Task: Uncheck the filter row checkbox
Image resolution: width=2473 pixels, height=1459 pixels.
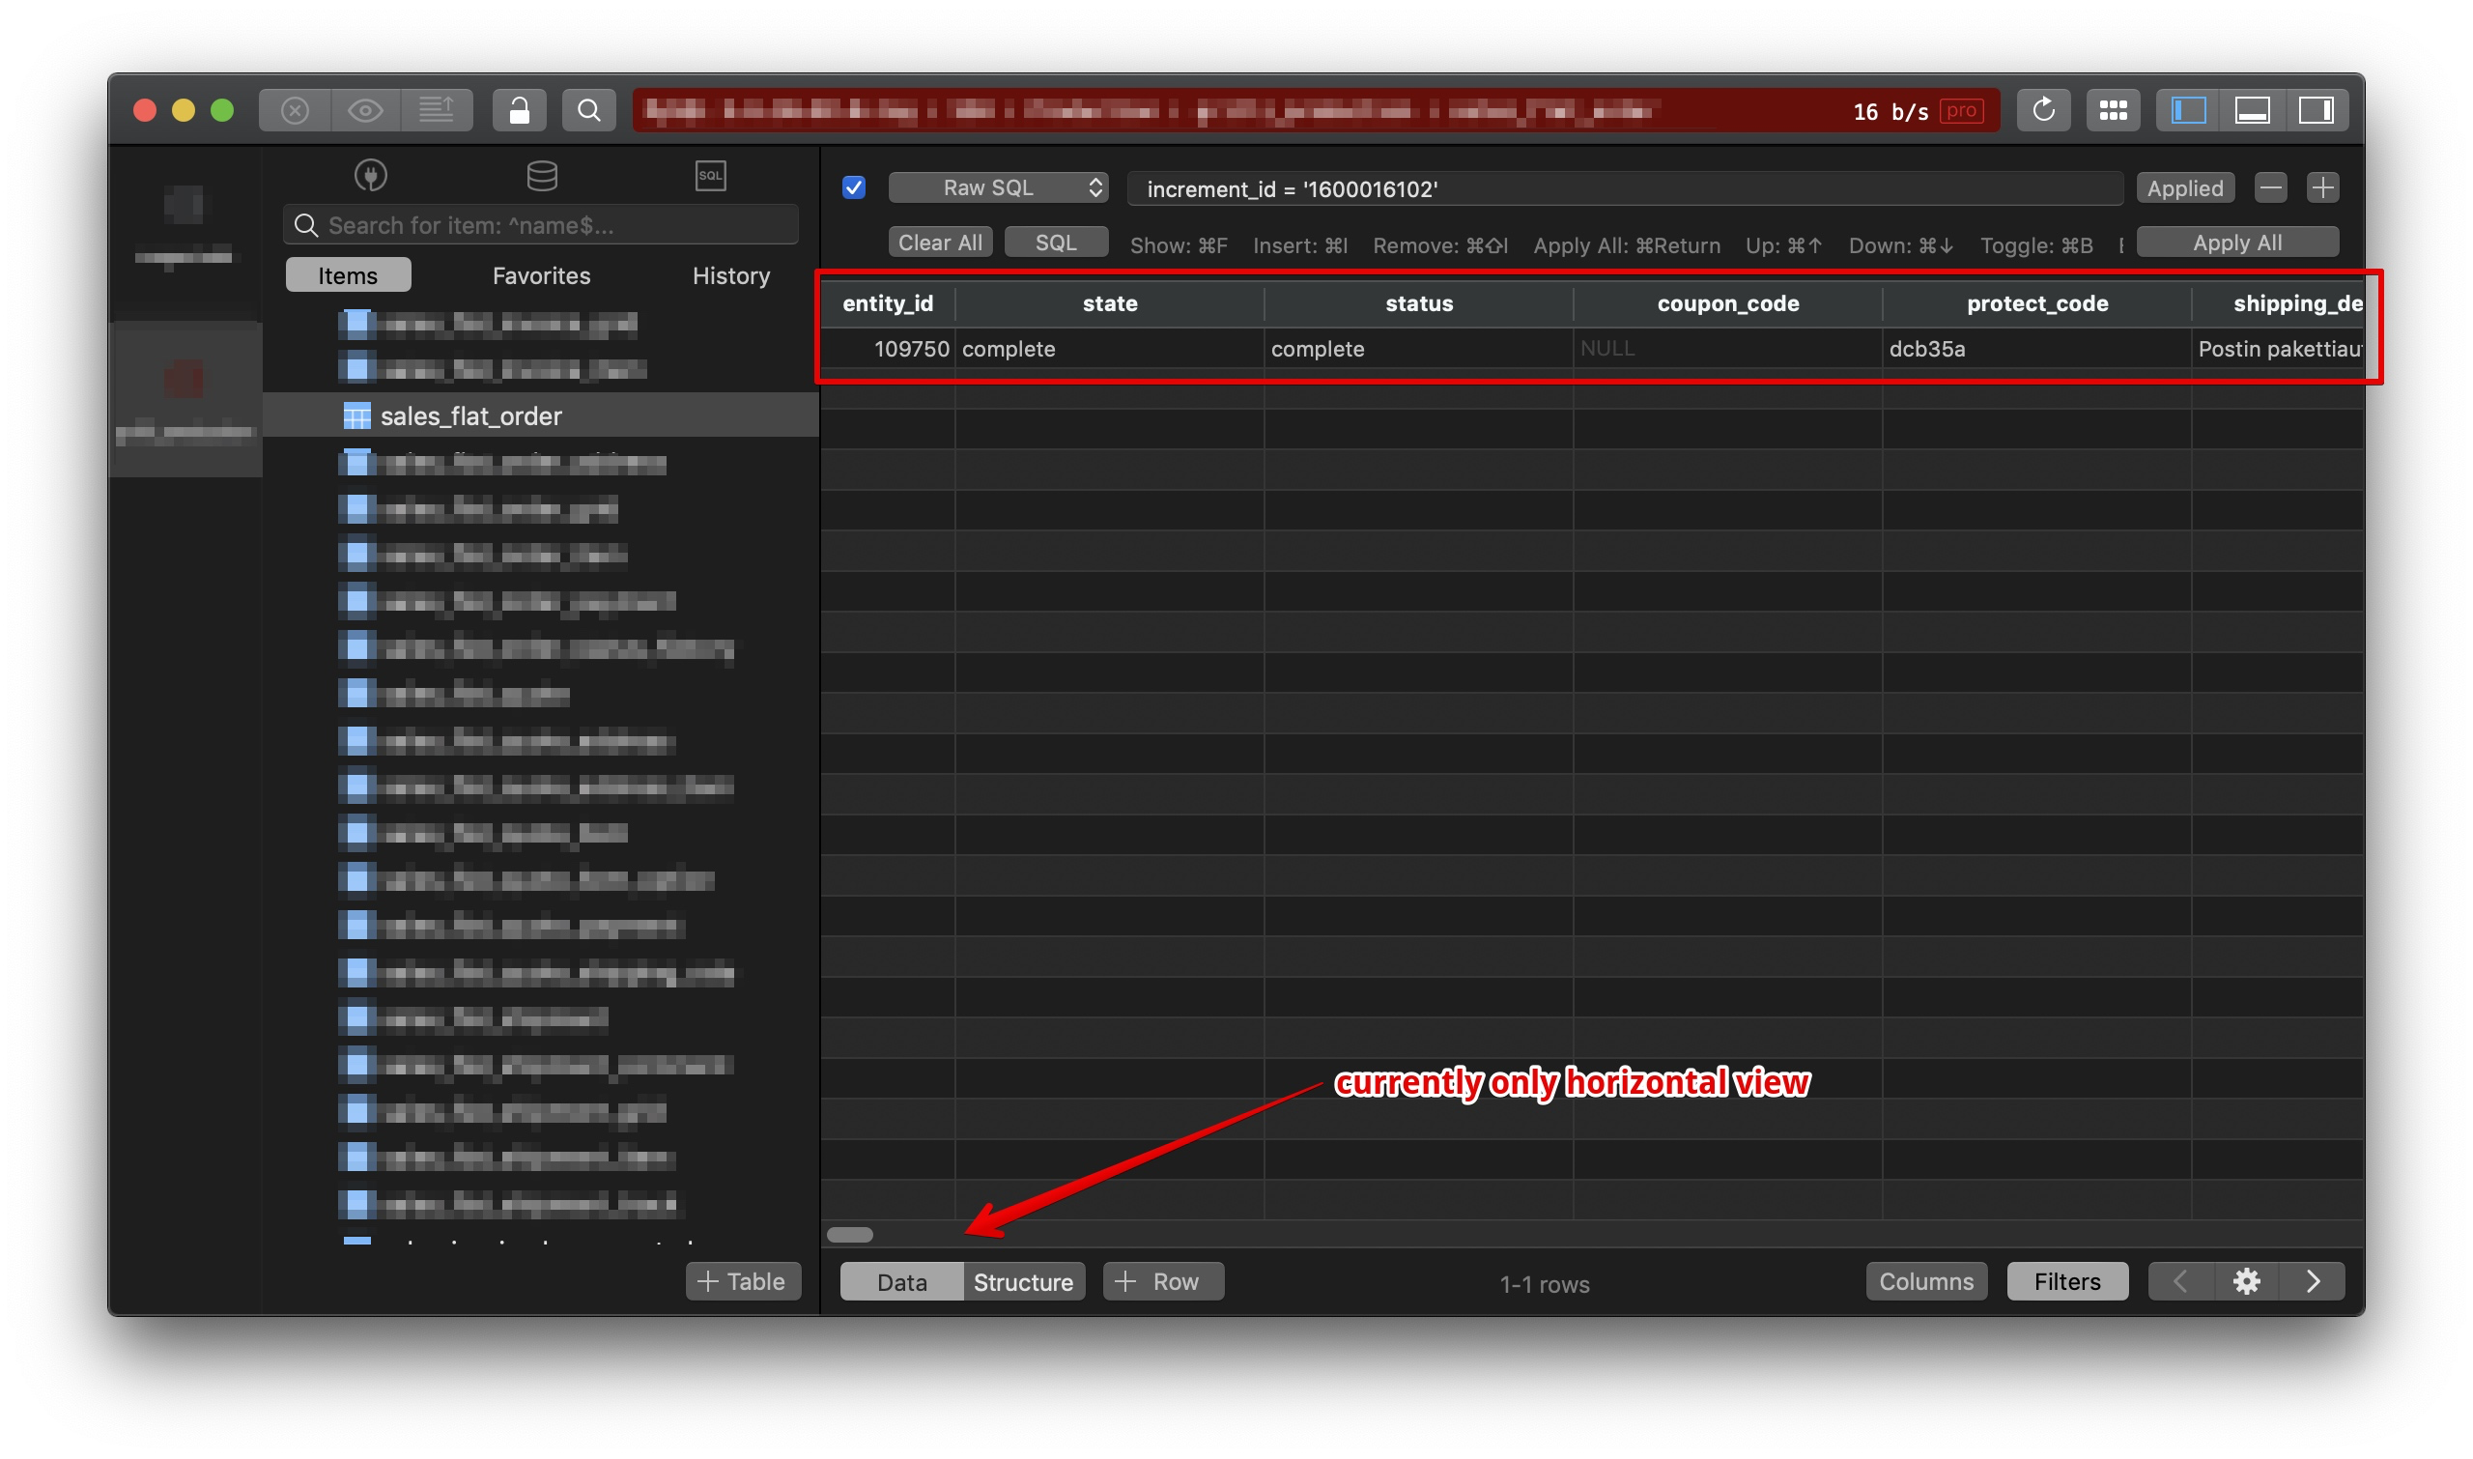Action: click(x=853, y=187)
